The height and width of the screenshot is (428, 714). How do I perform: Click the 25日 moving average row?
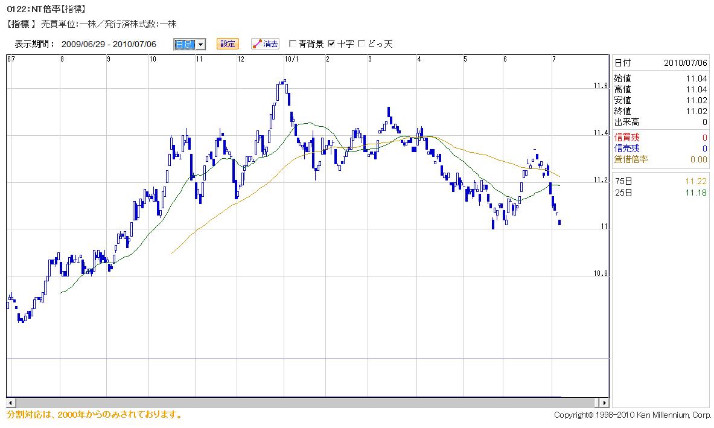(x=660, y=193)
